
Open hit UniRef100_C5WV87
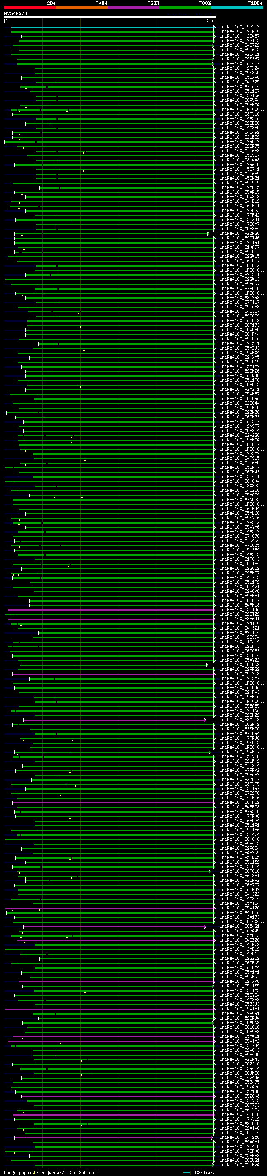[239, 155]
